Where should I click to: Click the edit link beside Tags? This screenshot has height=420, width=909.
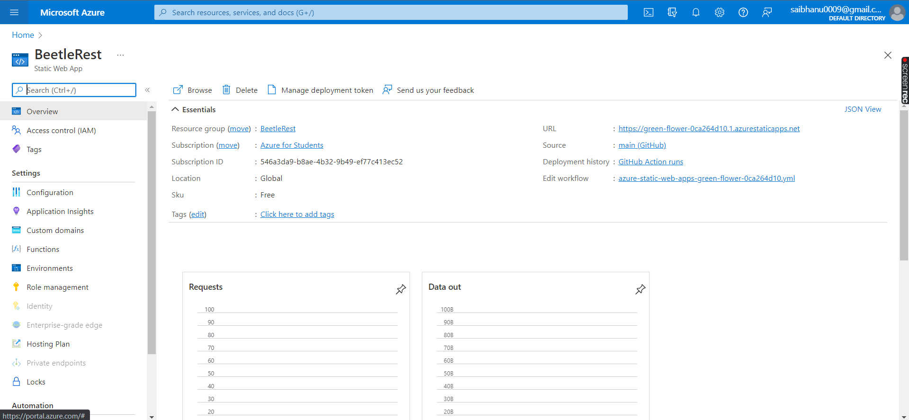click(197, 214)
